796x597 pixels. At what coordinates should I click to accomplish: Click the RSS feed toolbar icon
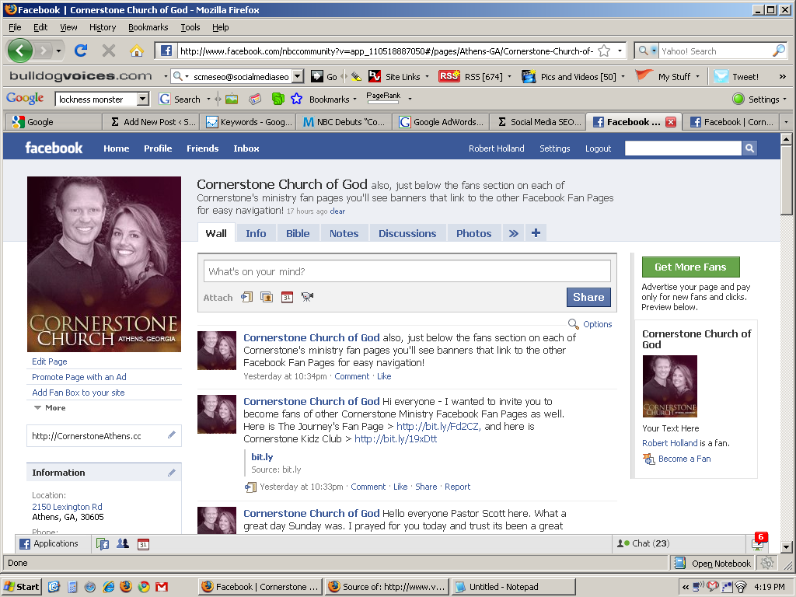pos(449,77)
